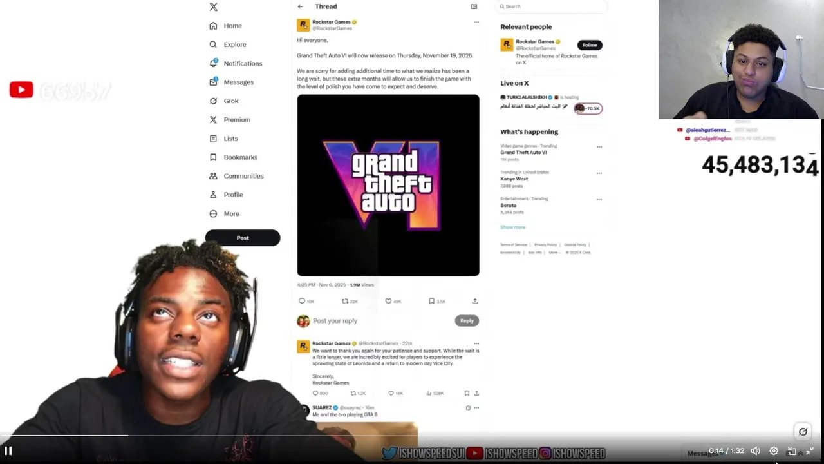Image resolution: width=824 pixels, height=464 pixels.
Task: Open the Grand Theft Auto VI image
Action: 388,185
